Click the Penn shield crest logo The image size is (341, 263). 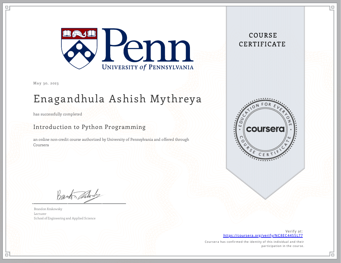point(78,47)
